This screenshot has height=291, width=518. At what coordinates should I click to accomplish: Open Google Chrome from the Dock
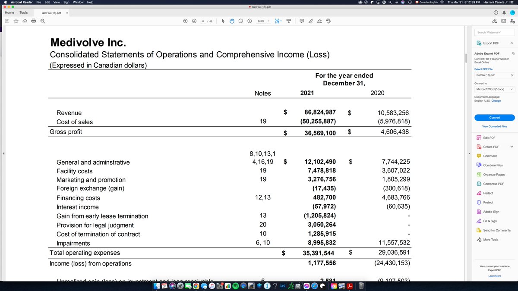pos(196,285)
